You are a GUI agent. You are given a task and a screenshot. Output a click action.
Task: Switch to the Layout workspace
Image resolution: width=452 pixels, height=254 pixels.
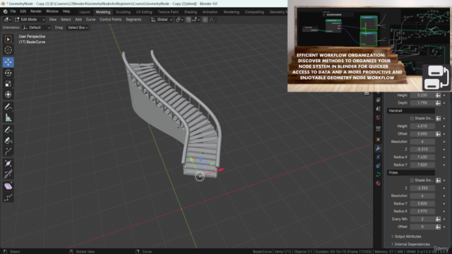pyautogui.click(x=85, y=12)
